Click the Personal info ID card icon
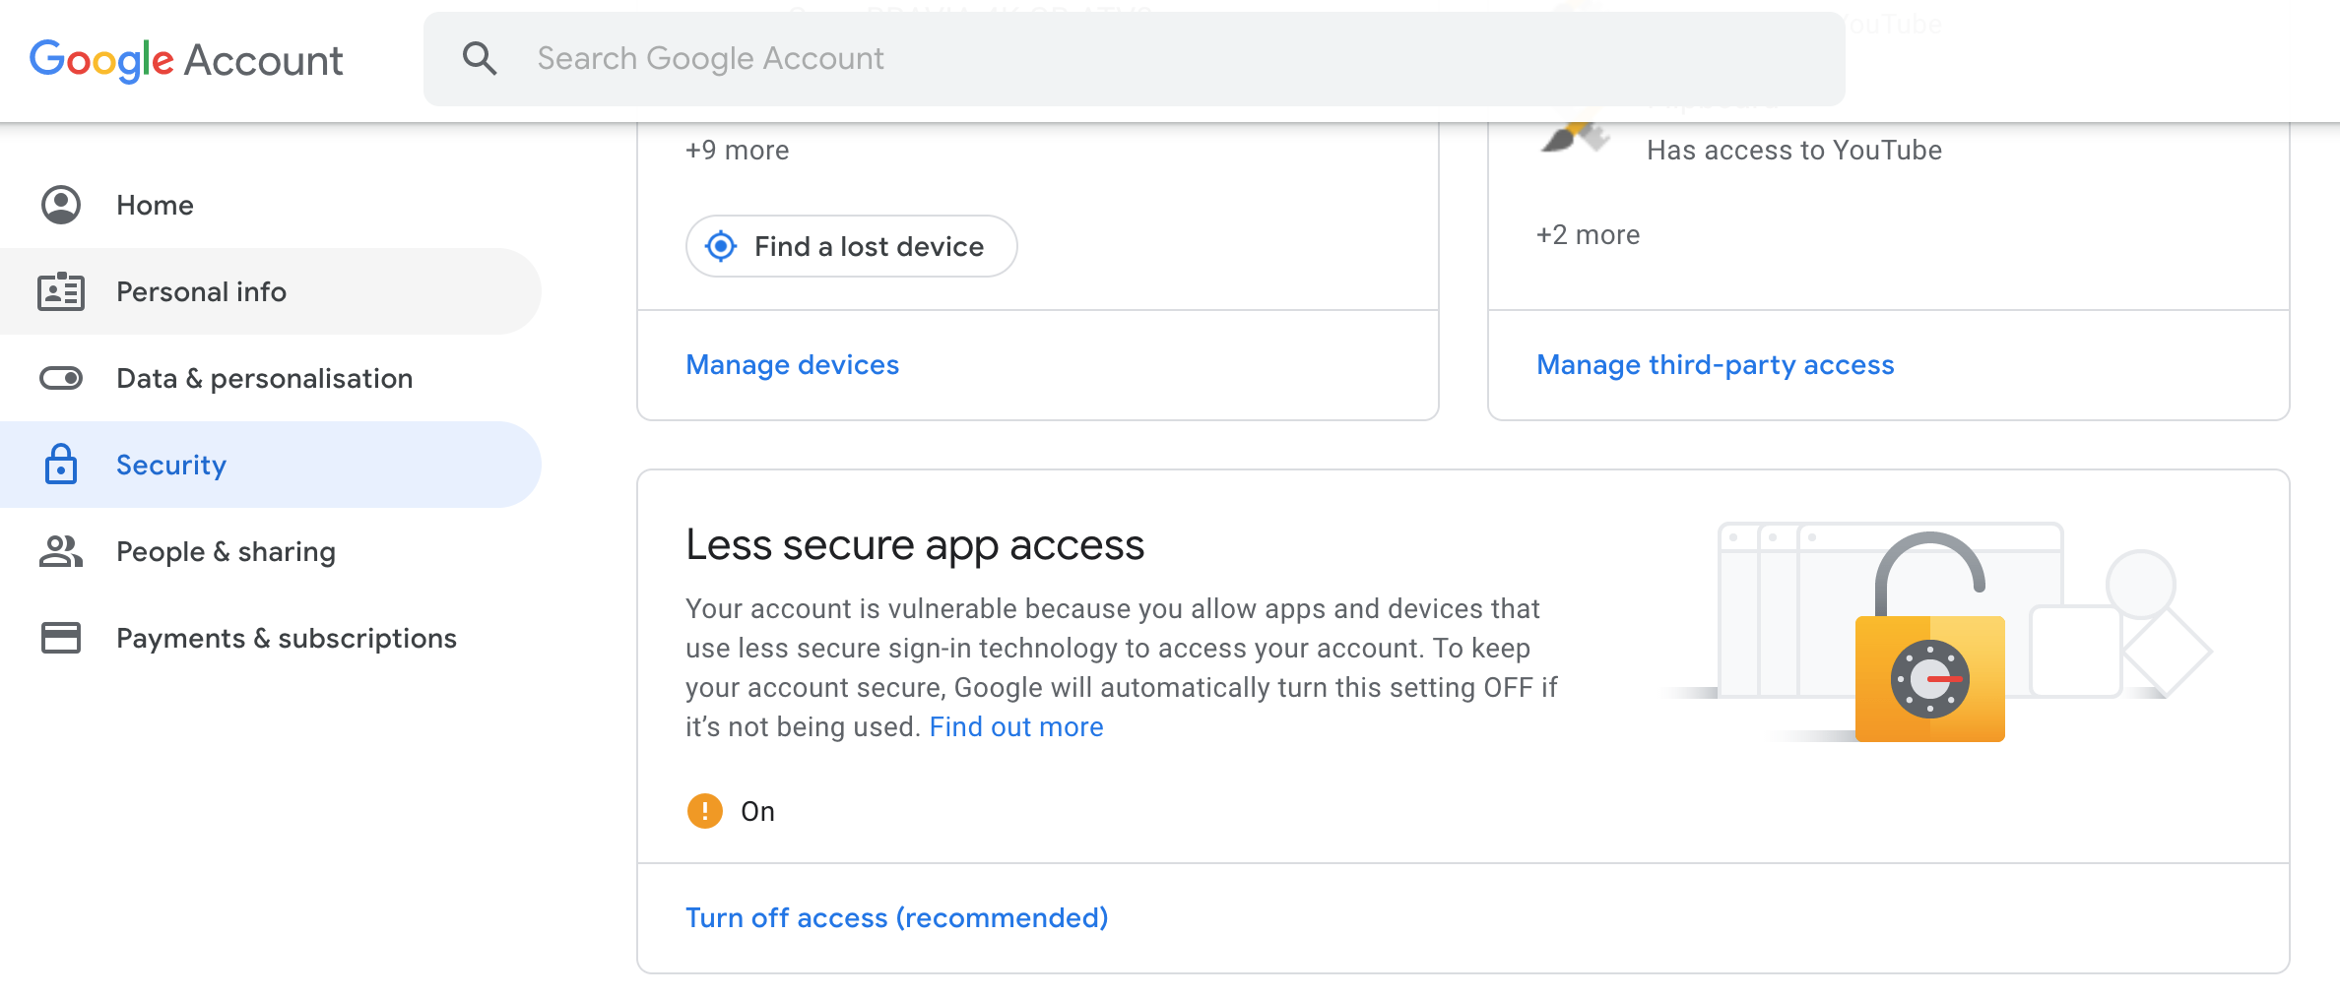This screenshot has width=2340, height=998. [x=61, y=291]
